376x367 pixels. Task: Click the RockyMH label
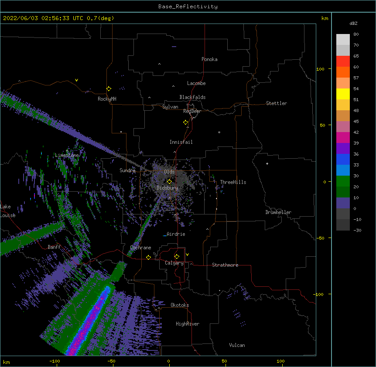click(x=107, y=99)
